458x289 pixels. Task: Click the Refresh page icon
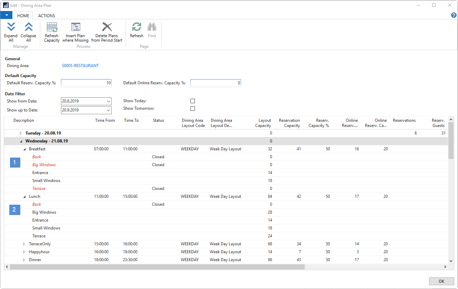(x=136, y=28)
